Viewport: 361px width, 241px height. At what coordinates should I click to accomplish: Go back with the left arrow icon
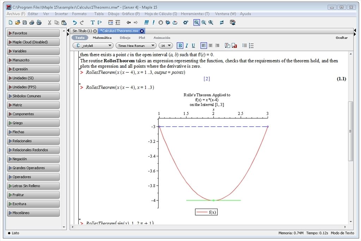coord(129,22)
